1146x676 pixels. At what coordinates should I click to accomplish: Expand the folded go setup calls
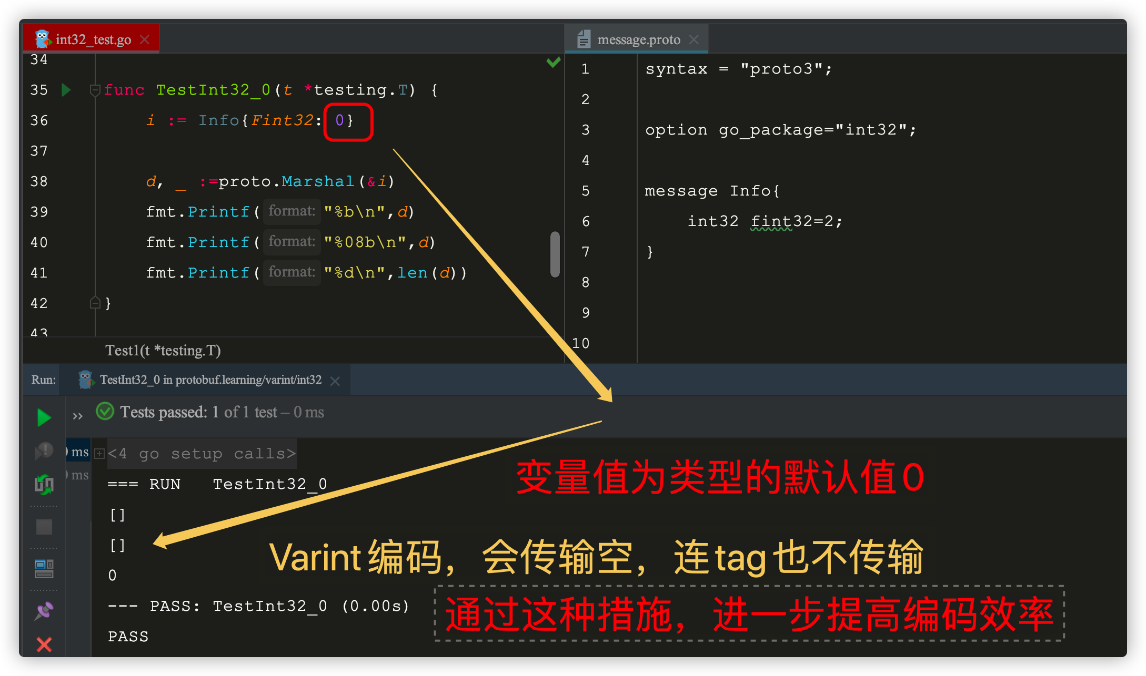coord(99,454)
